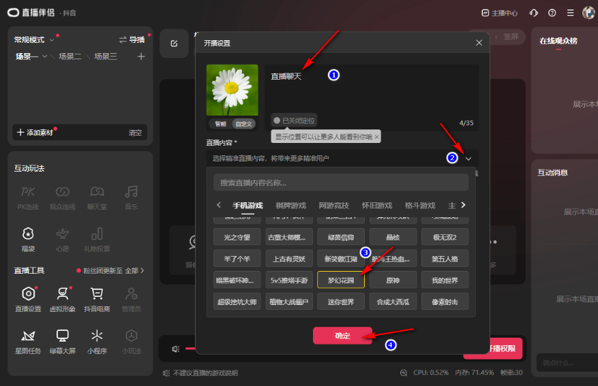Screen dimensions: 598x386
Task: Open the hamburger menu icon
Action: tap(570, 13)
